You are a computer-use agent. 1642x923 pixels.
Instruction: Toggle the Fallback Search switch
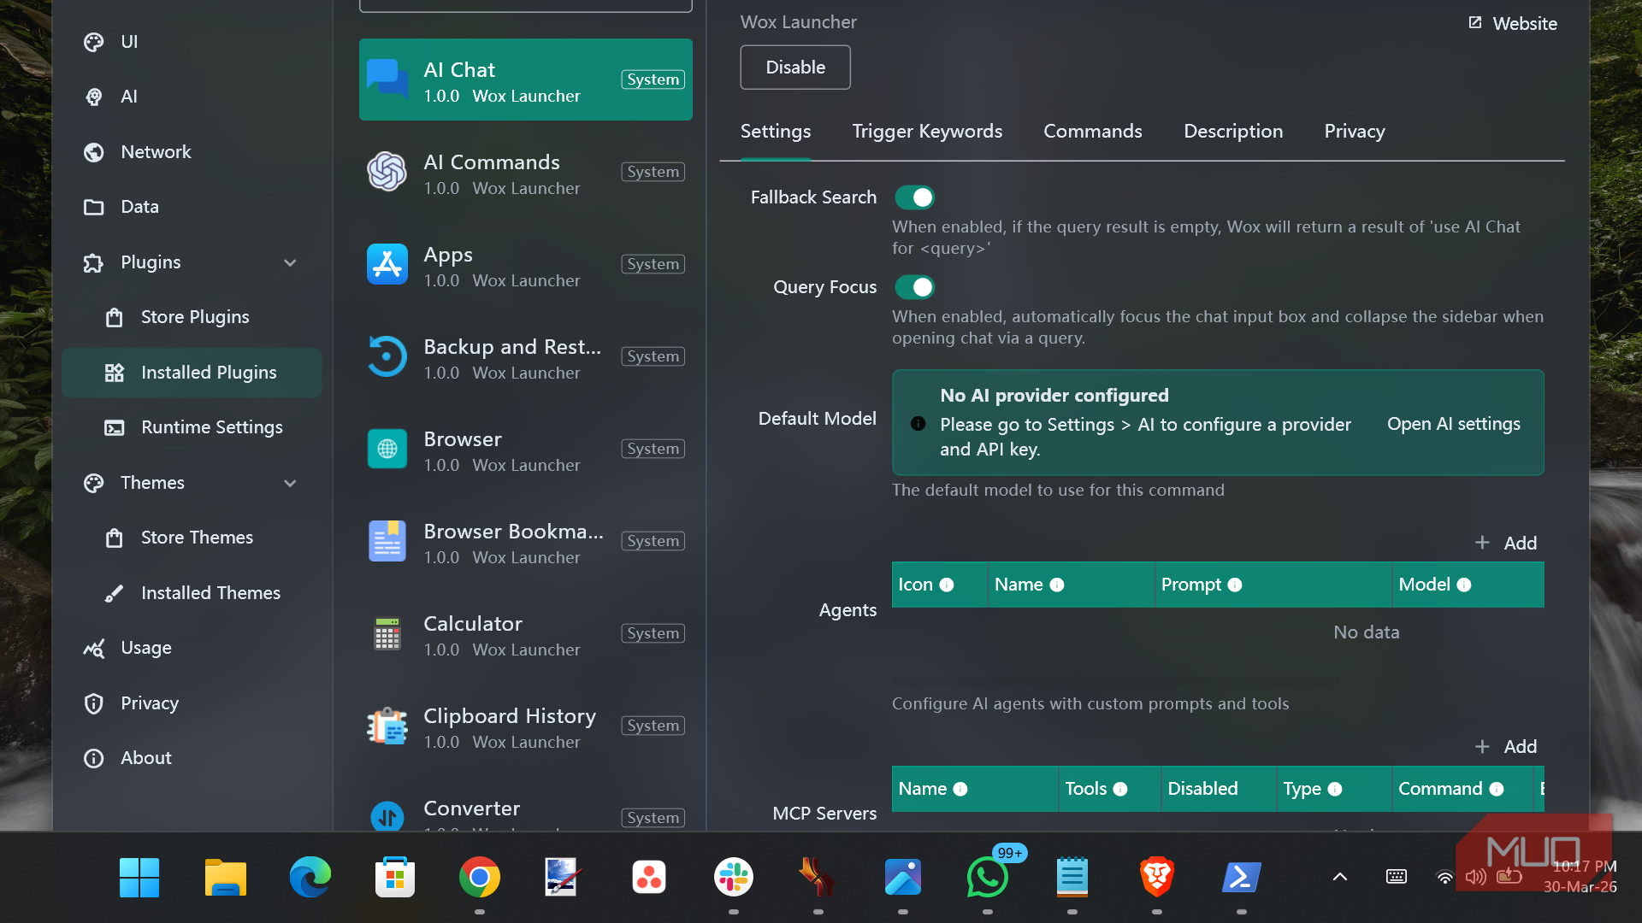tap(914, 197)
